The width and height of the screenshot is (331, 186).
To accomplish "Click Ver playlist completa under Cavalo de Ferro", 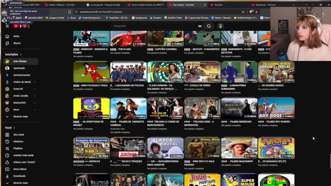I will point(194,89).
